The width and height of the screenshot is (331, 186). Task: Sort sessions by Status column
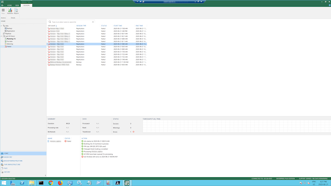click(x=104, y=26)
